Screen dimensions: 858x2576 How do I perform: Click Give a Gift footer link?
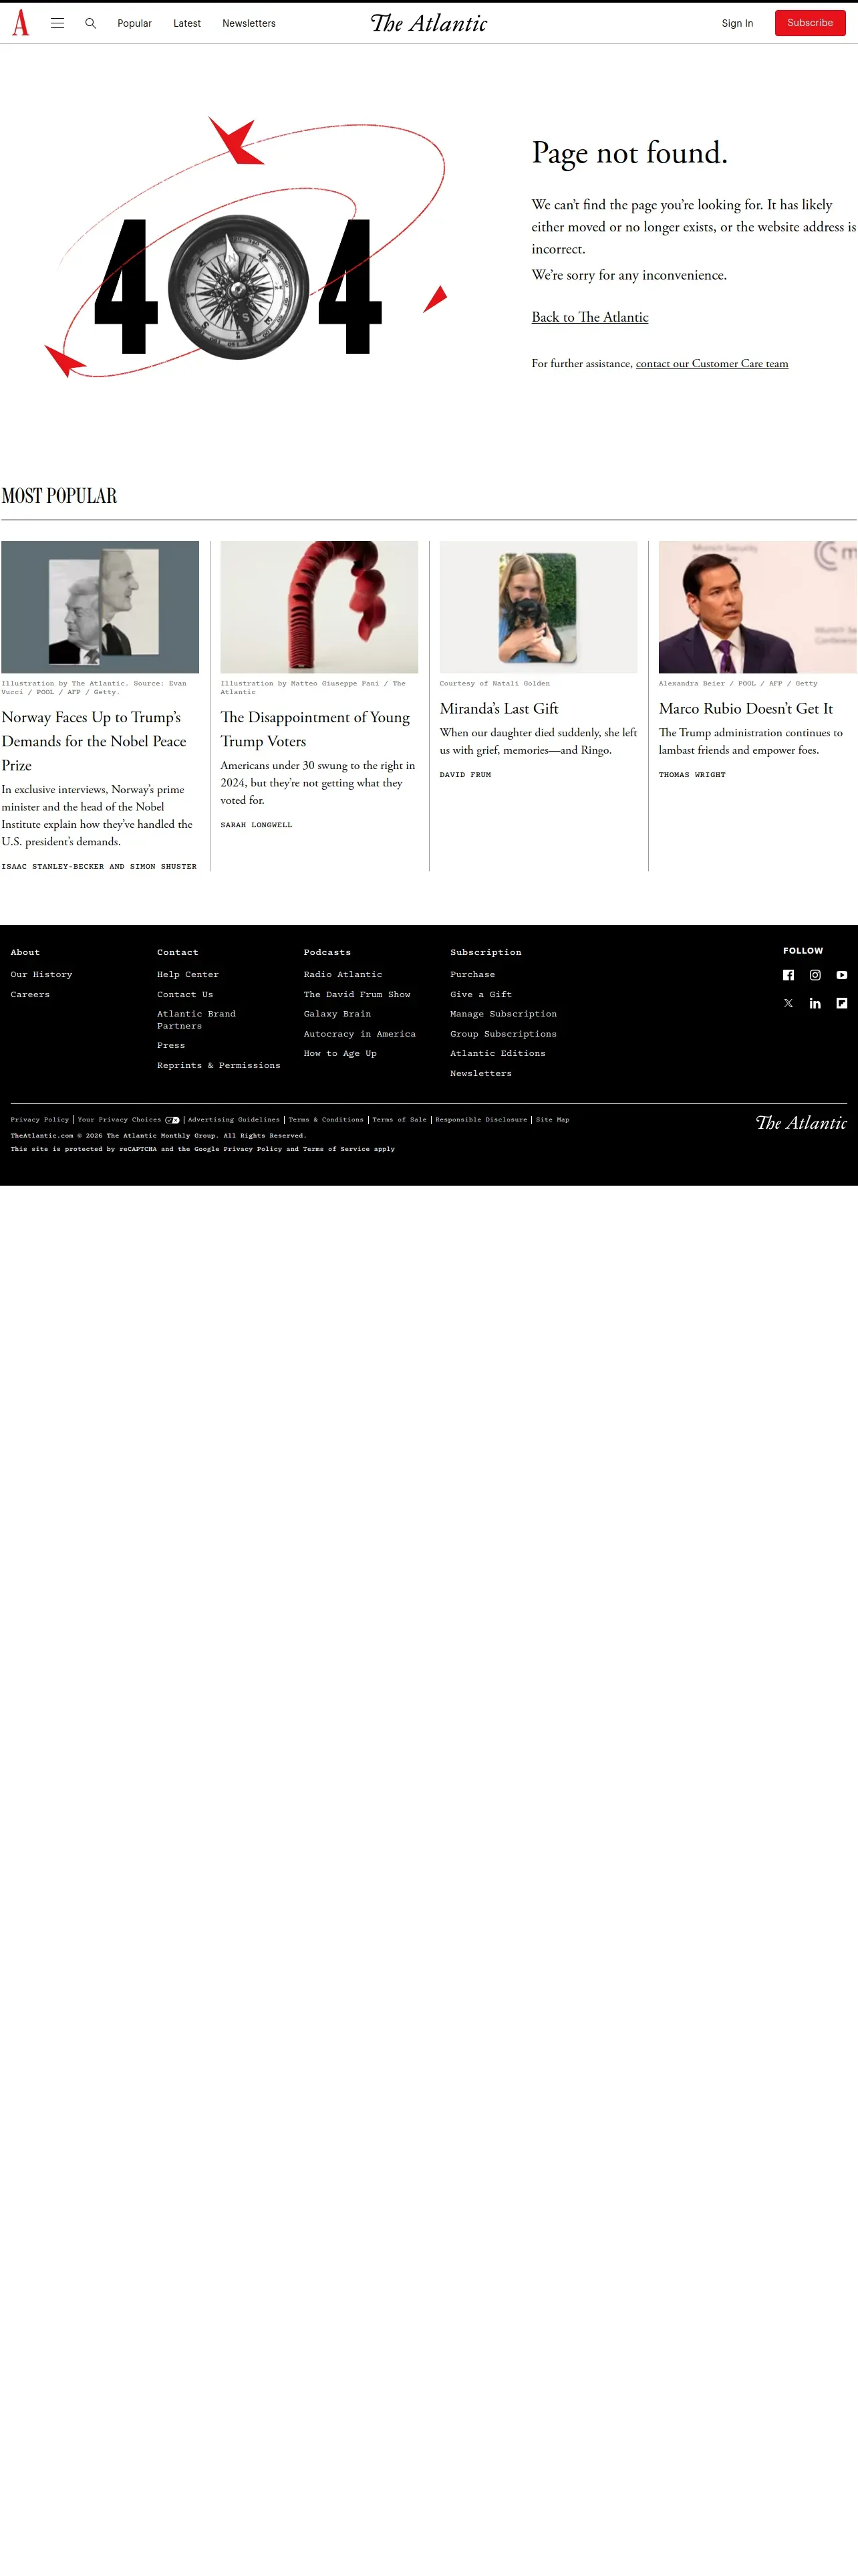click(481, 994)
